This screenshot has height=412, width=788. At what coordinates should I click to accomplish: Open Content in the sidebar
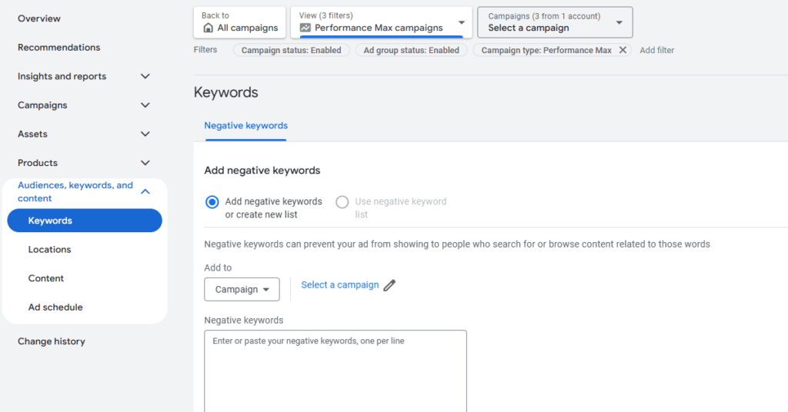(45, 278)
